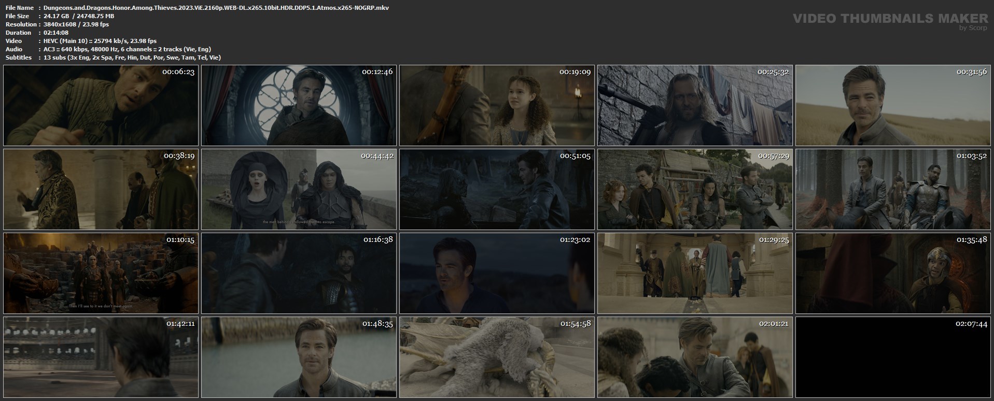The image size is (994, 401).
Task: Click the resolution value 3840x1608
Action: (x=61, y=24)
